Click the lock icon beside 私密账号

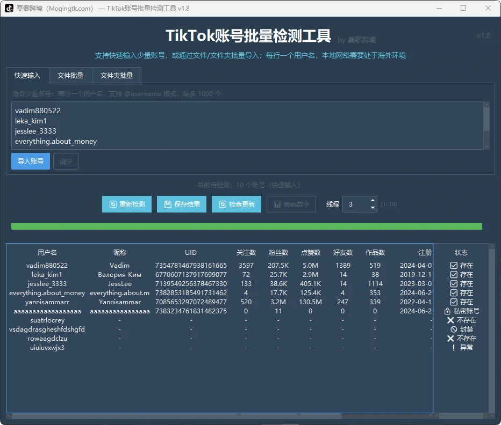(x=447, y=311)
